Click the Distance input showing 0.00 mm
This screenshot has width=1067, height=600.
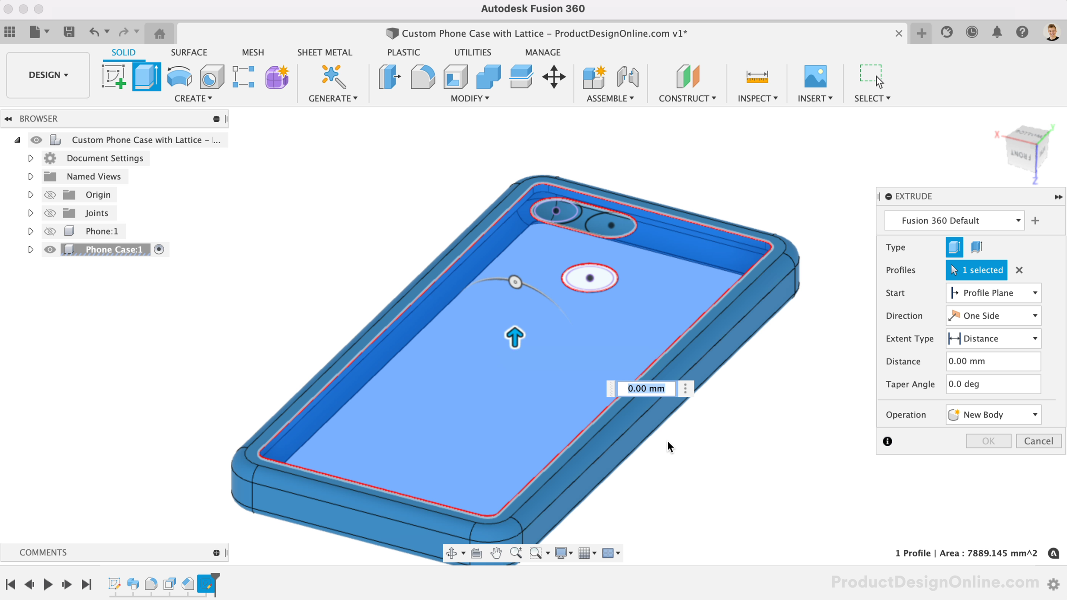coord(993,361)
